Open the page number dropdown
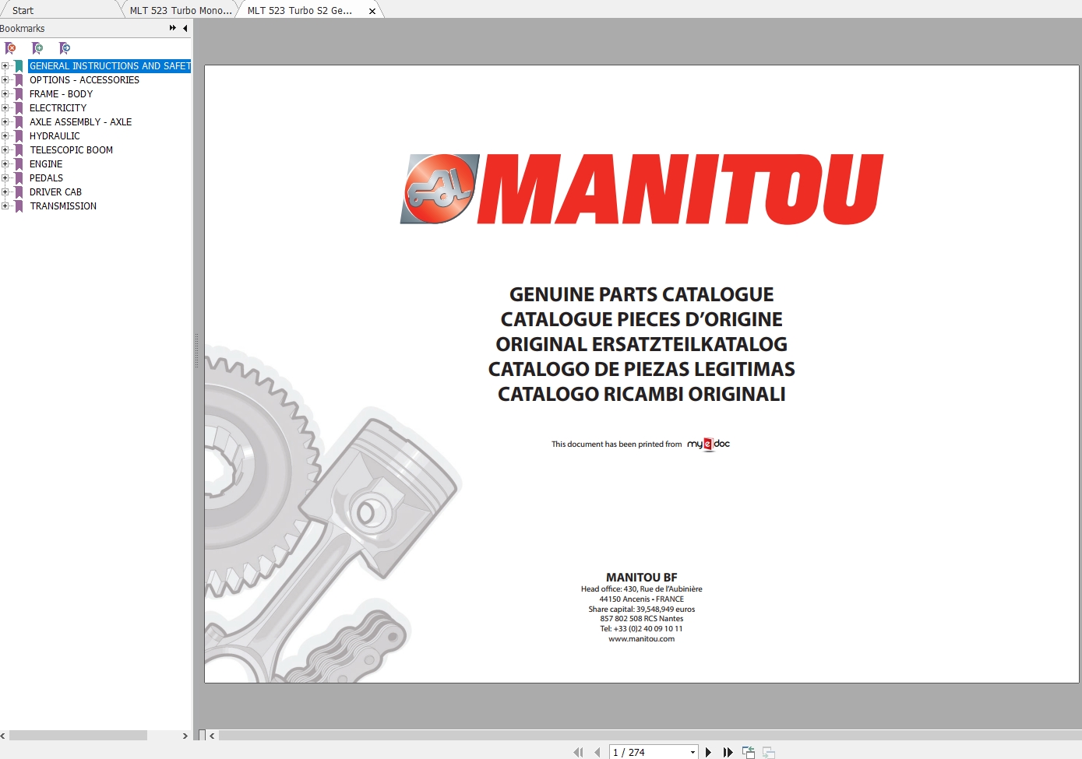The height and width of the screenshot is (759, 1082). coord(693,752)
